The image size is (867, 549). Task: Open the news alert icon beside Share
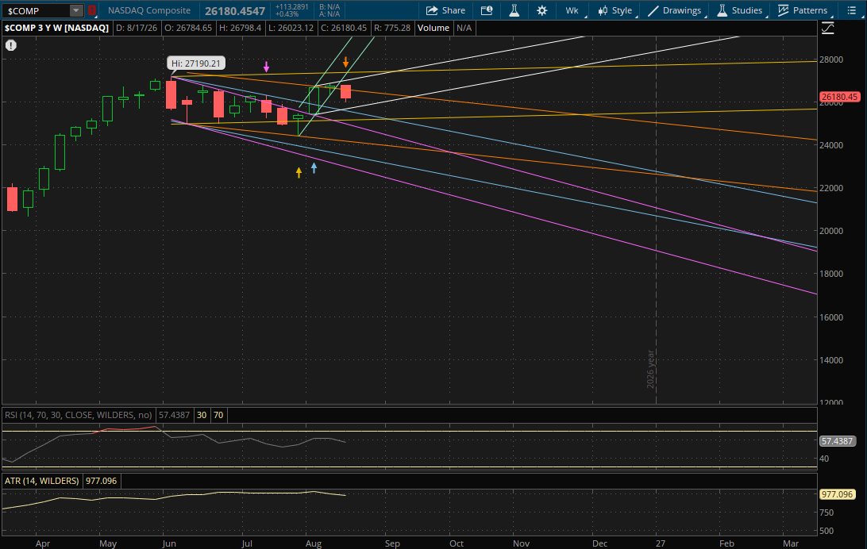pyautogui.click(x=487, y=10)
